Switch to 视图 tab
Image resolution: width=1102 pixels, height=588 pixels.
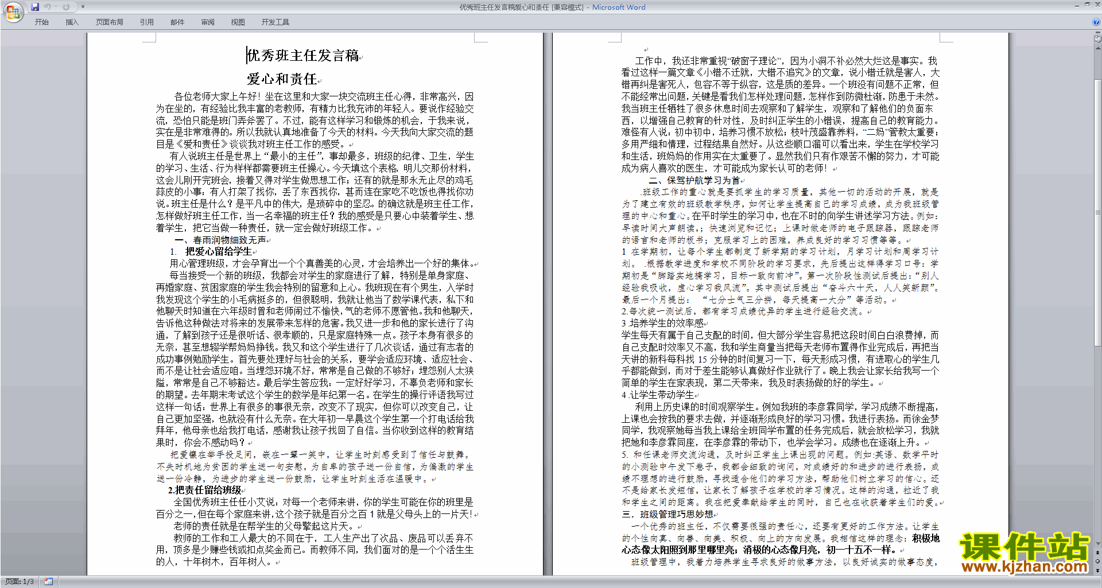tap(238, 22)
